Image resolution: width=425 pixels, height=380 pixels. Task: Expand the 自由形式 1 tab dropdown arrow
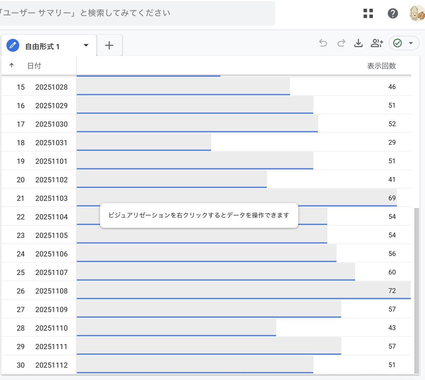click(86, 45)
